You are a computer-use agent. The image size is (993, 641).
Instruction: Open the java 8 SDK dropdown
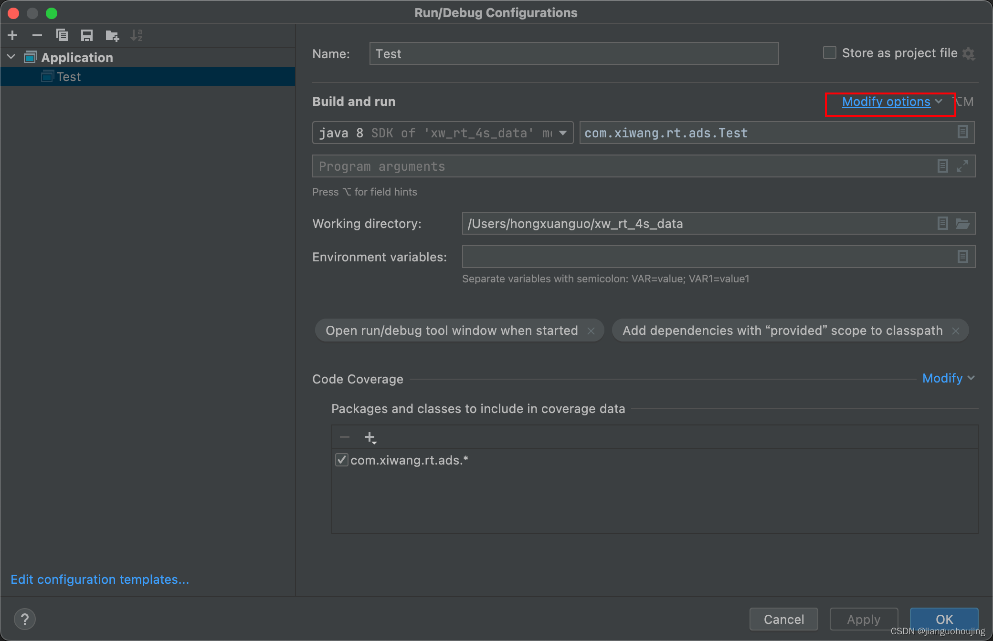point(563,133)
